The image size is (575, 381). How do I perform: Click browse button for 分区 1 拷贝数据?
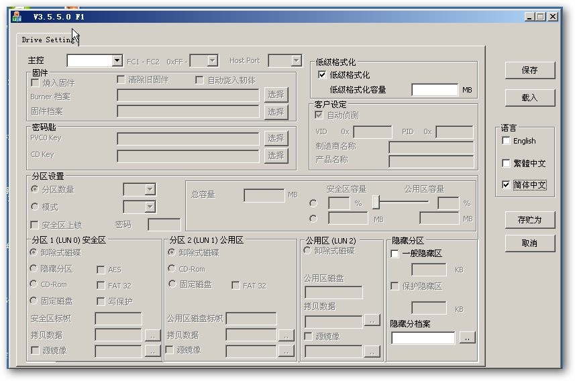[152, 334]
